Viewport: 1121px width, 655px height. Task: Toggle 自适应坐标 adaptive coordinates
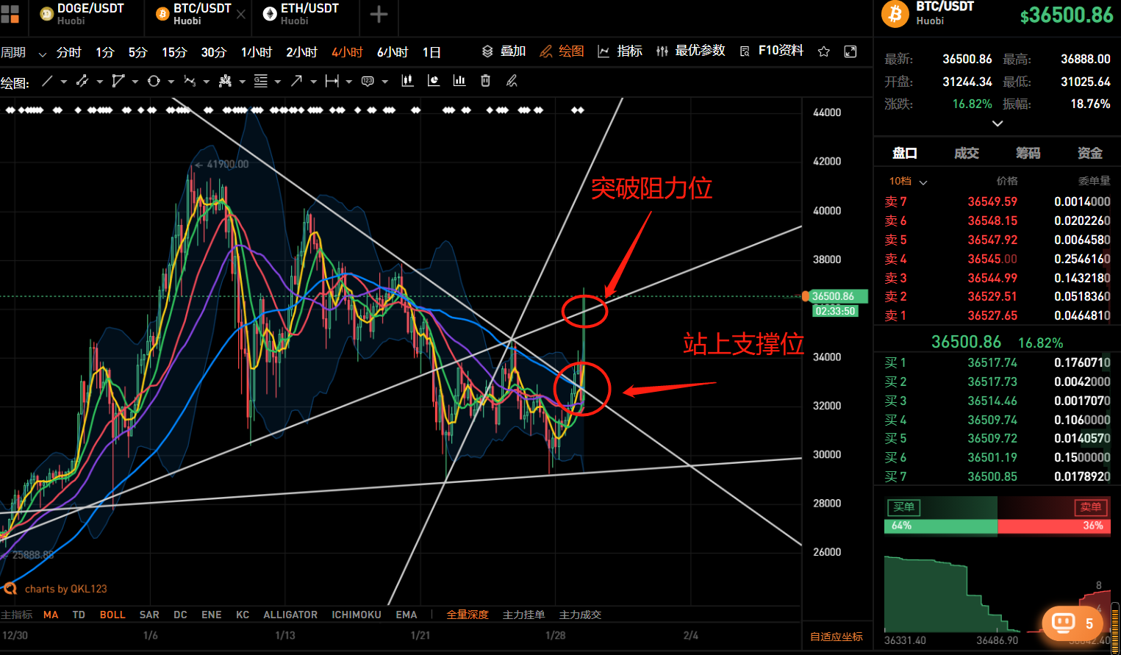(x=837, y=637)
